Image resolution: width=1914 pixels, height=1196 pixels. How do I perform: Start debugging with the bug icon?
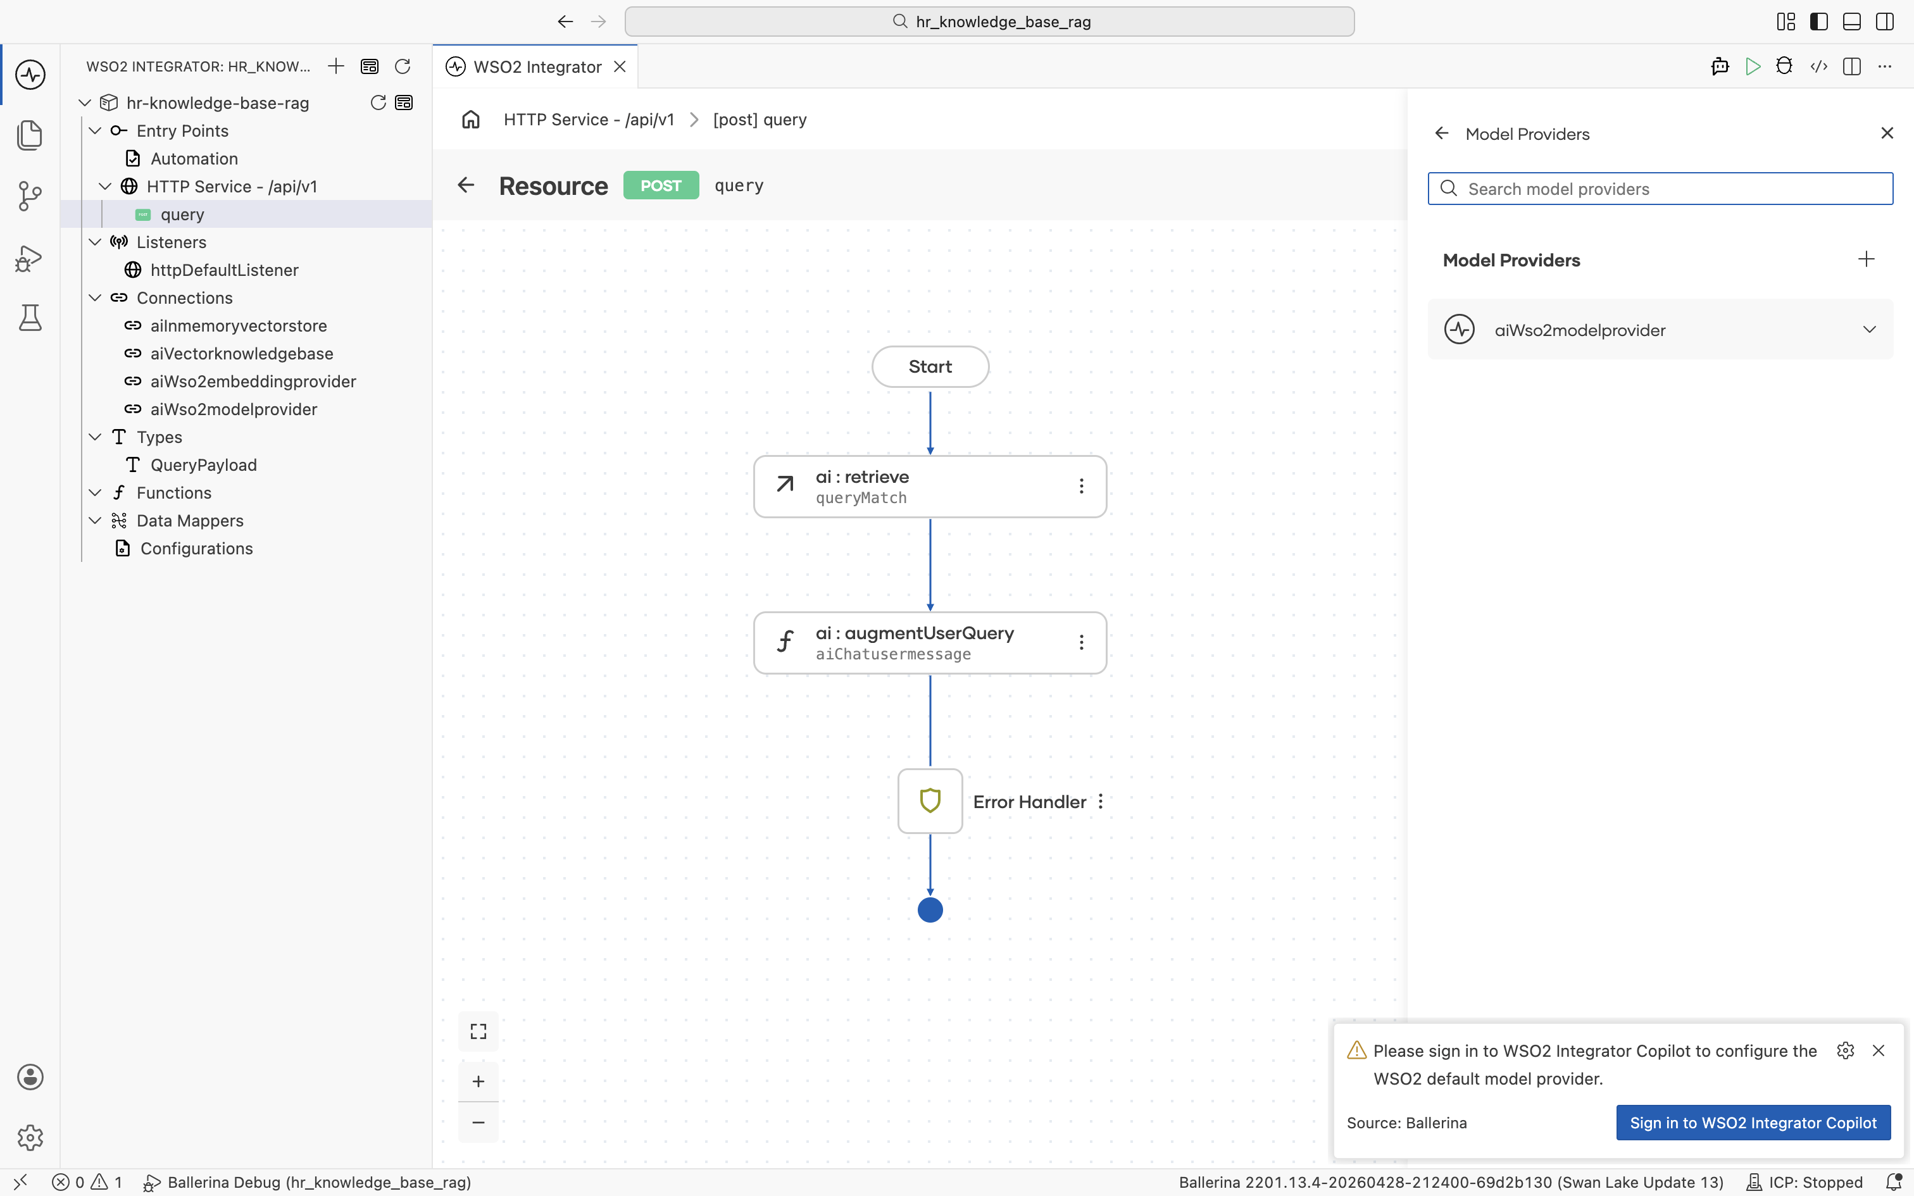tap(1784, 66)
